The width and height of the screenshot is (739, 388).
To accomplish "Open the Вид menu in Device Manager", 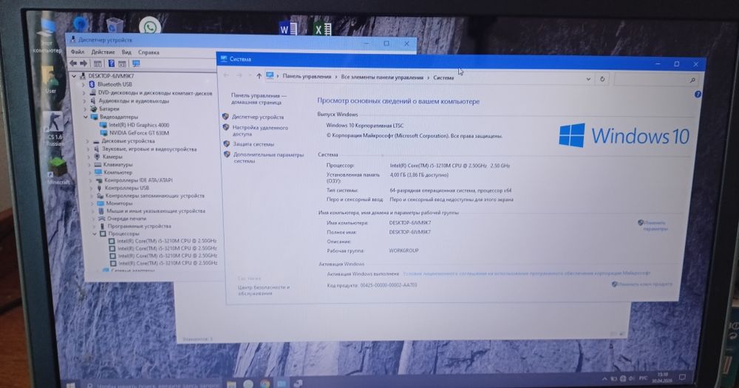I will coord(126,52).
